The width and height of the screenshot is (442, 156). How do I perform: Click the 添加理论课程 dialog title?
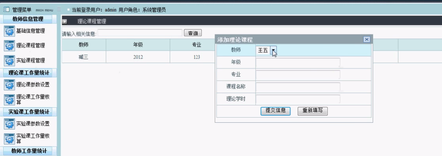(x=235, y=40)
